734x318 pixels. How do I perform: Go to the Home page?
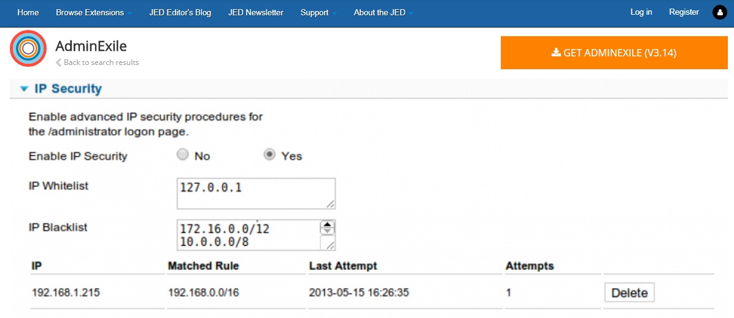coord(28,13)
